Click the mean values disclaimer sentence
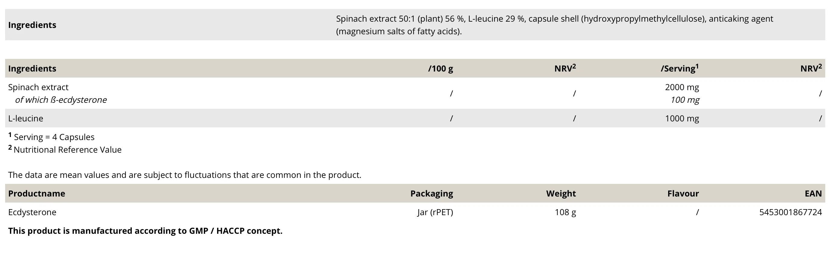The height and width of the screenshot is (253, 837). click(x=185, y=175)
